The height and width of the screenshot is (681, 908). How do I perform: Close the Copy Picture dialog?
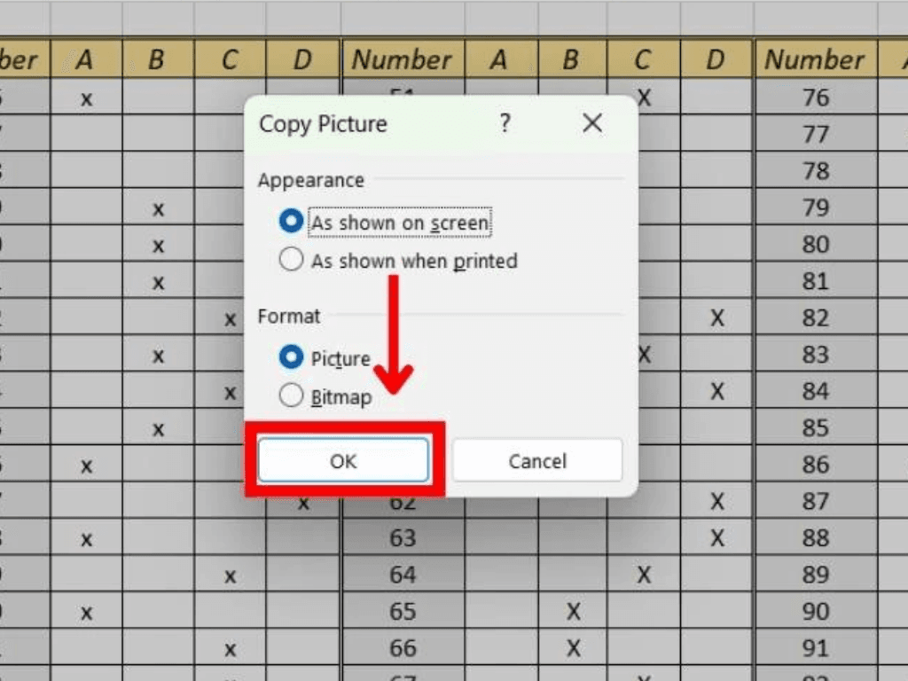[x=592, y=123]
